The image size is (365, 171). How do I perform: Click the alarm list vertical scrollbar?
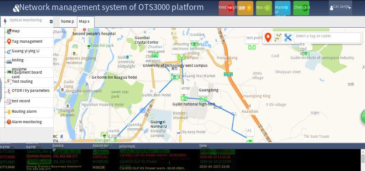[x=363, y=160]
